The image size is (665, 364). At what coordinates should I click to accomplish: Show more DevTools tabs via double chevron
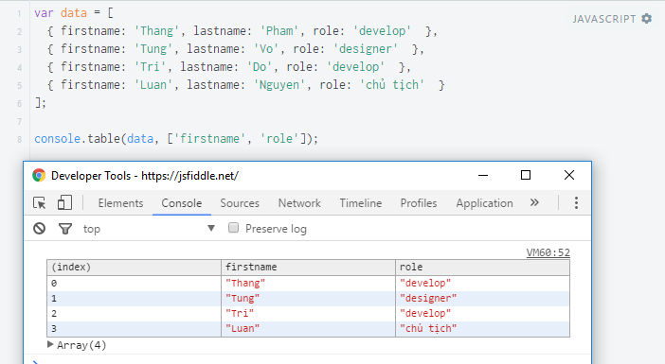pyautogui.click(x=534, y=202)
